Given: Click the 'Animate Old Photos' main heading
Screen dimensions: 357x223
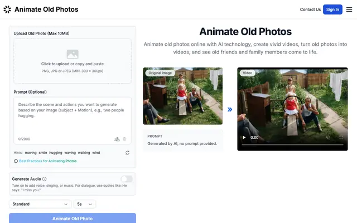Looking at the screenshot, I should [245, 32].
